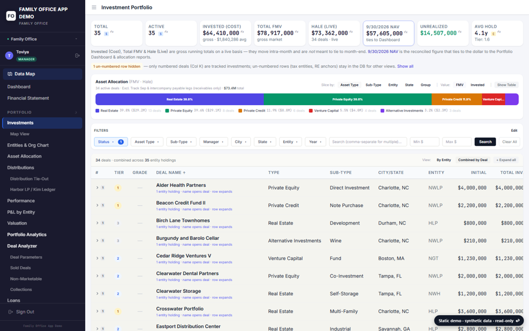Slice allocation chart by State
Screen dimensions: 529x331
tap(409, 85)
